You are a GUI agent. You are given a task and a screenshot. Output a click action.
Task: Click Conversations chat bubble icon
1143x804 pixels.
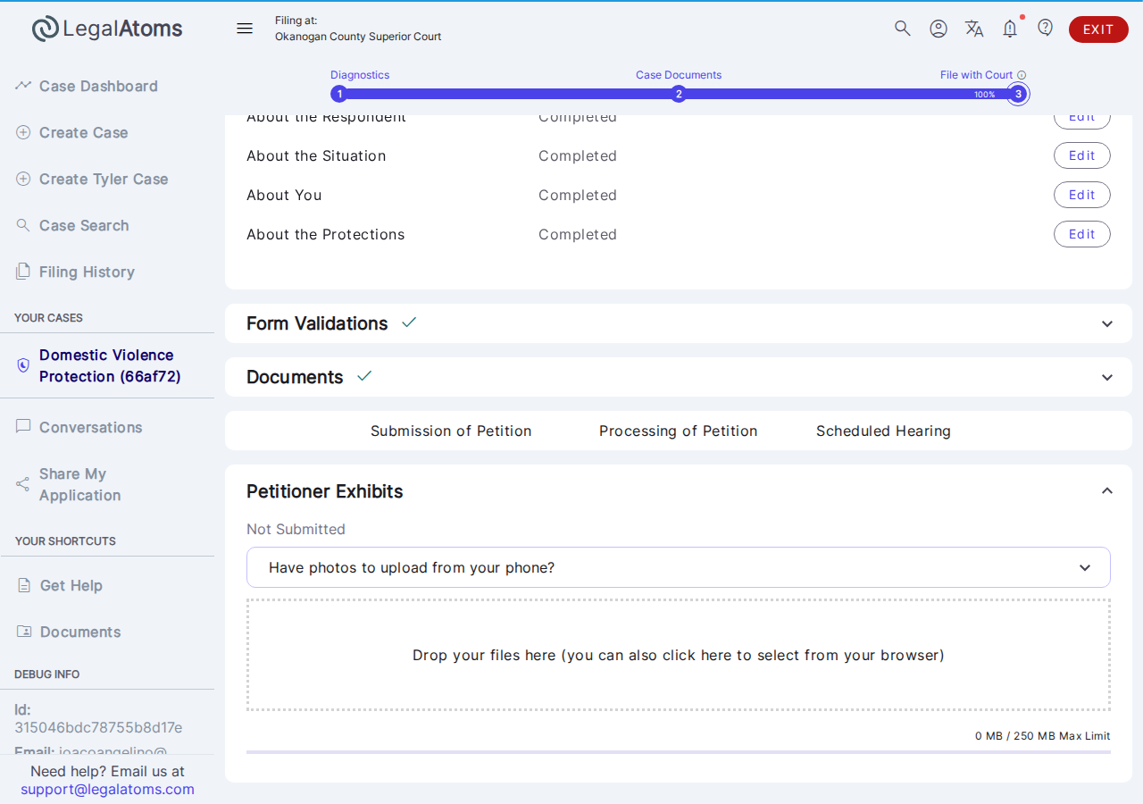coord(23,427)
